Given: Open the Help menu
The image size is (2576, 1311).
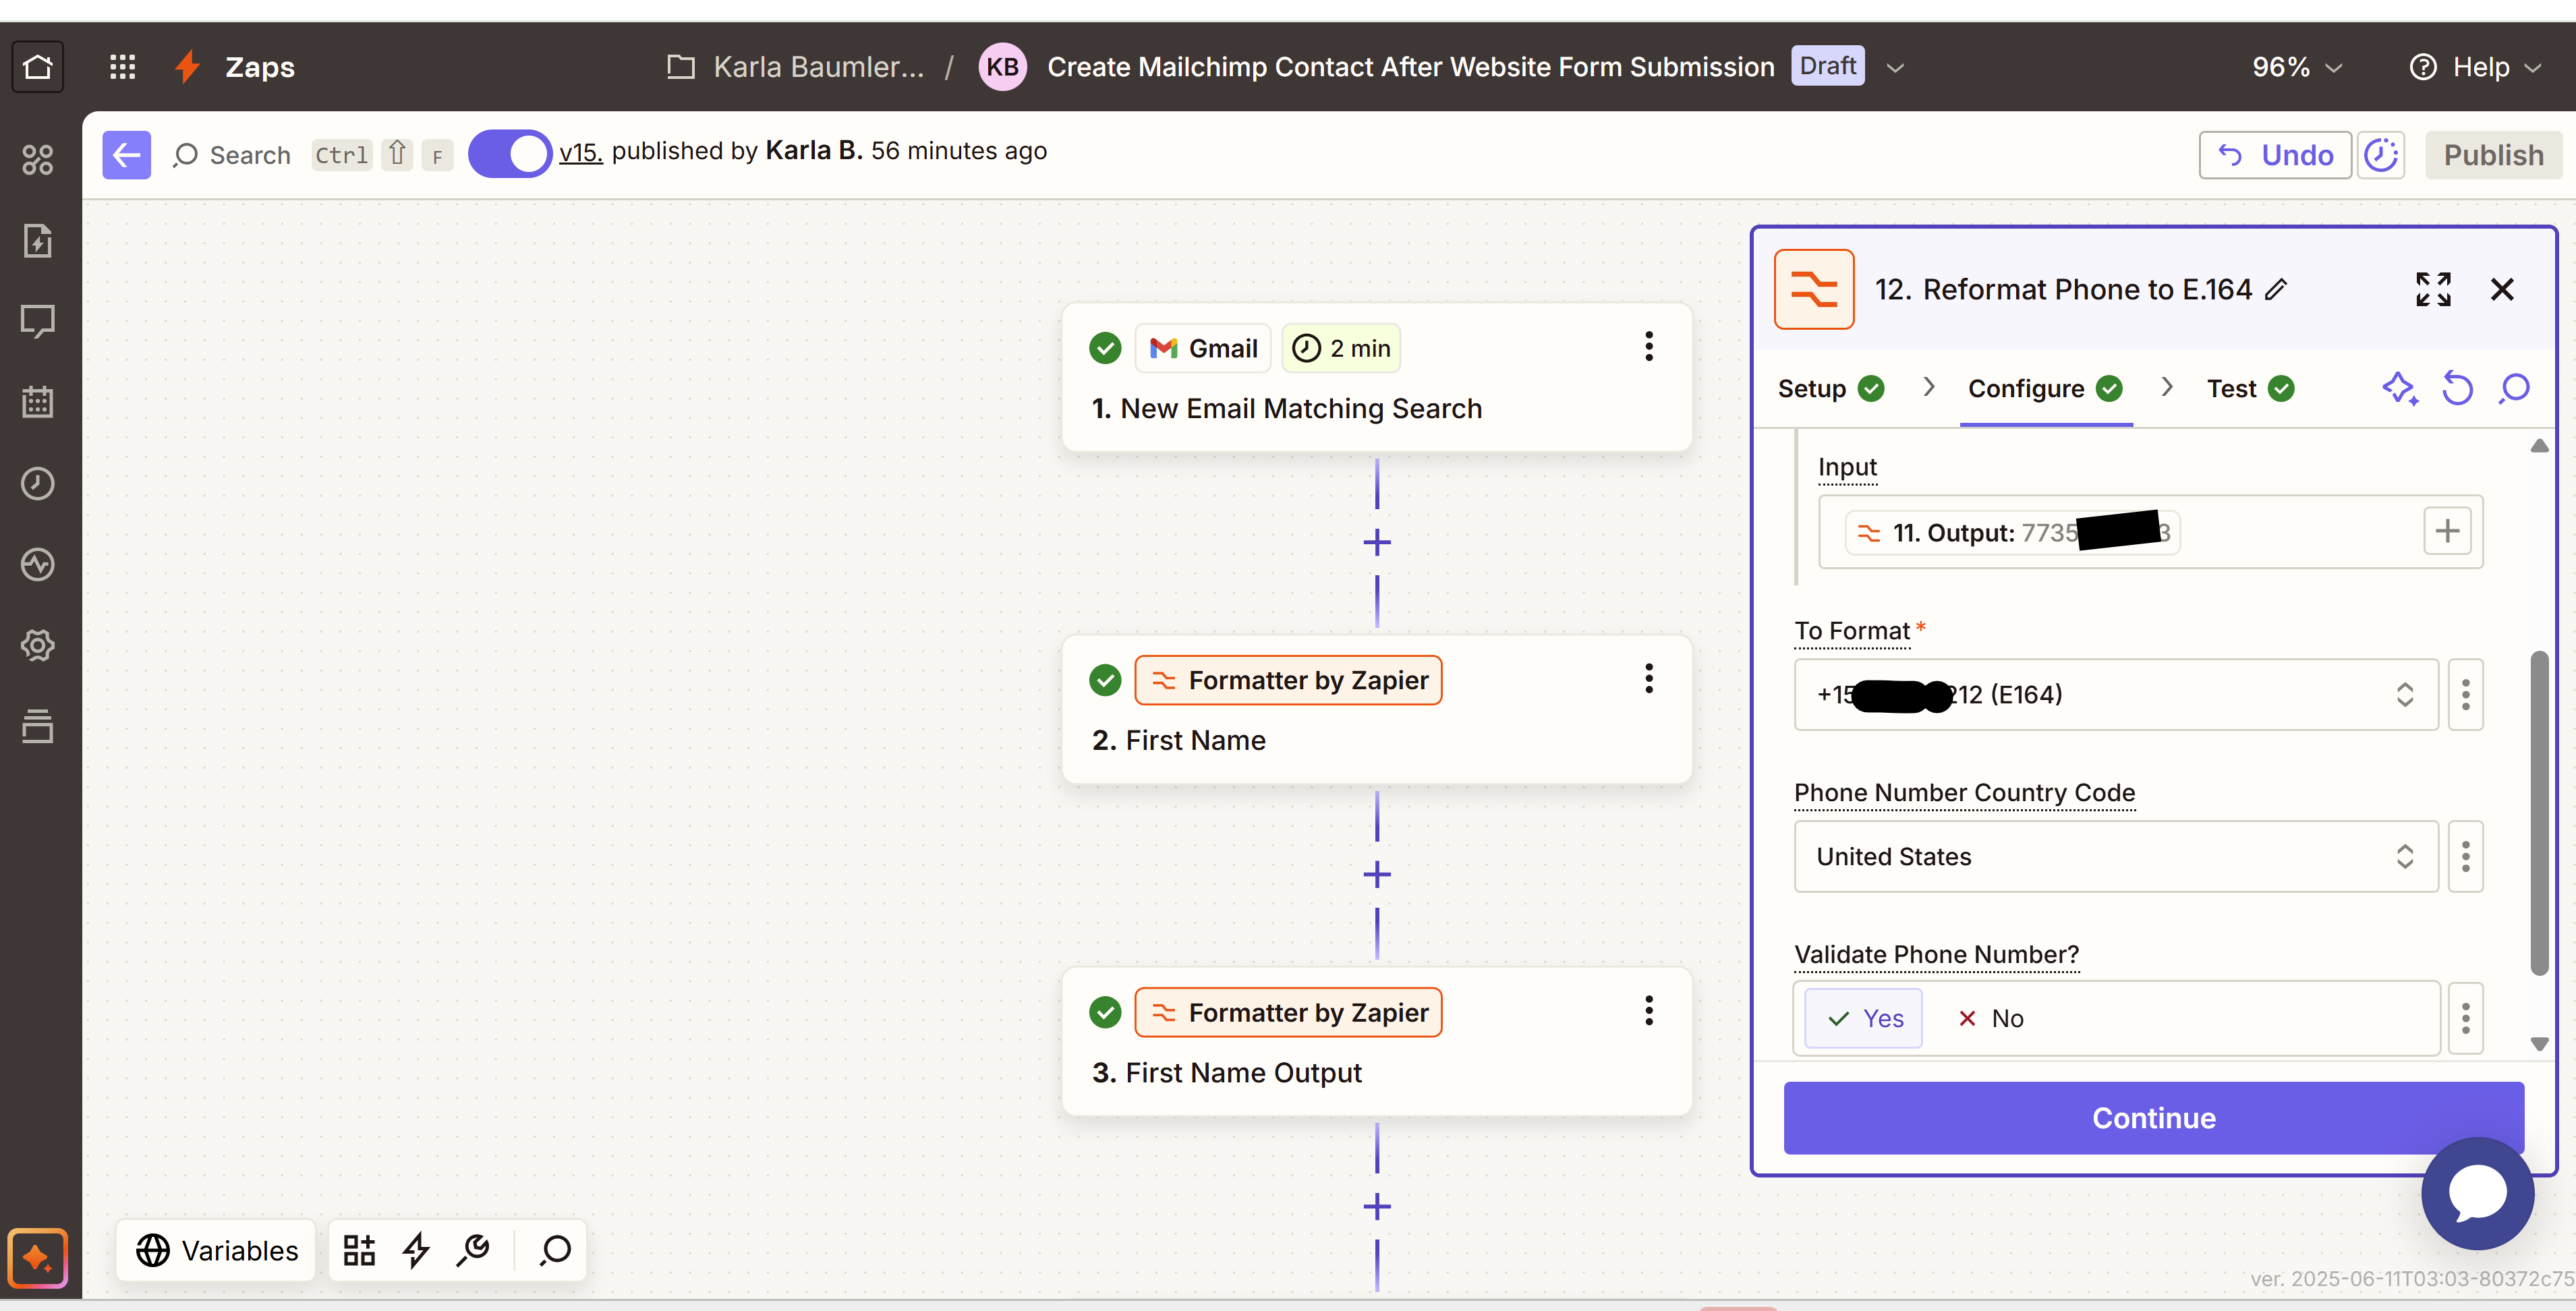Looking at the screenshot, I should 2476,68.
